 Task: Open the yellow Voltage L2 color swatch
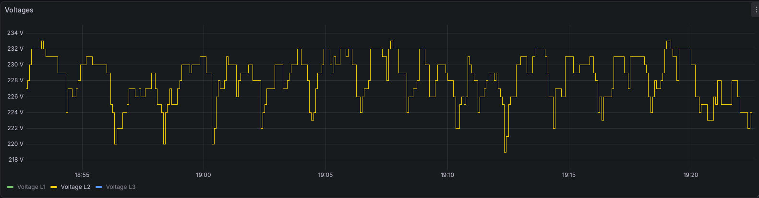click(54, 187)
